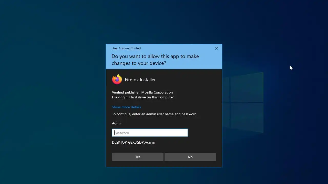Viewport: 328px width, 184px height.
Task: Click the File origin: Hard drive text
Action: 143,97
